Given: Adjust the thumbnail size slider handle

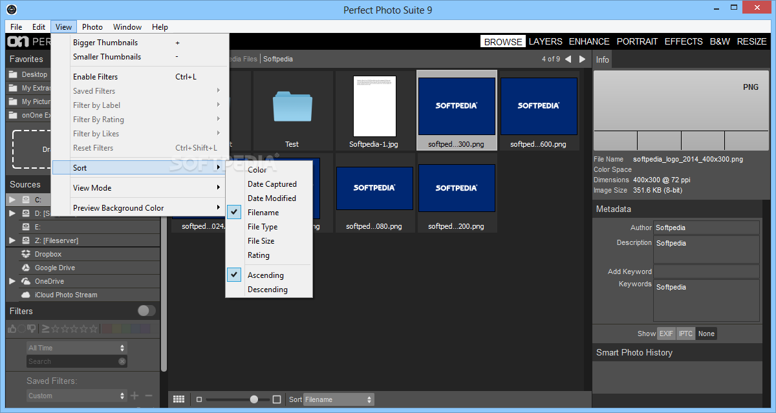Looking at the screenshot, I should click(254, 399).
